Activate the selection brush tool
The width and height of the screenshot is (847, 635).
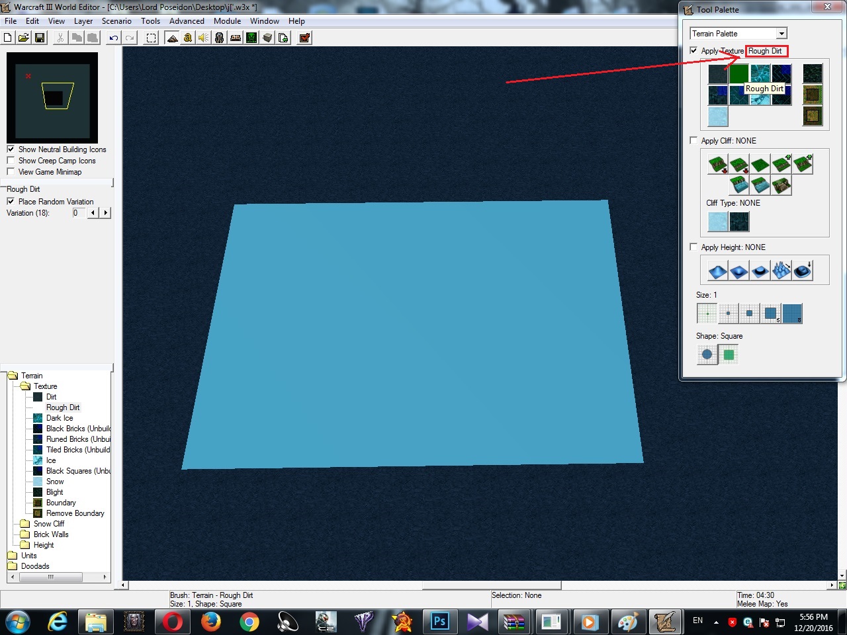point(152,38)
